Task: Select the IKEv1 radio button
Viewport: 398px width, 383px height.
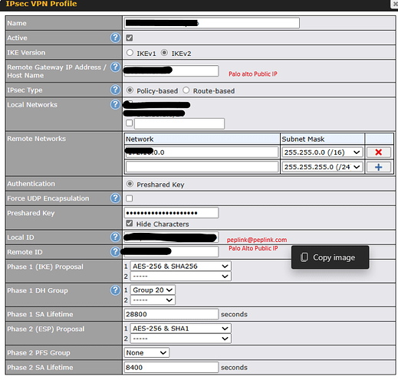Action: coord(130,53)
